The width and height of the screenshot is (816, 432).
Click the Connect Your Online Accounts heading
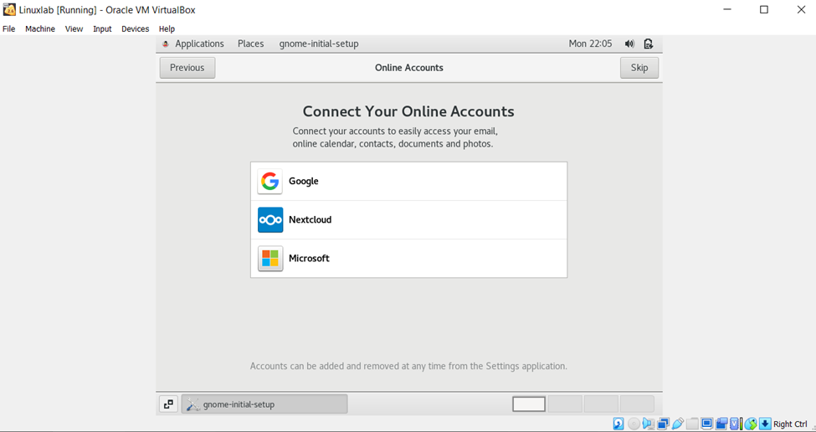(408, 111)
